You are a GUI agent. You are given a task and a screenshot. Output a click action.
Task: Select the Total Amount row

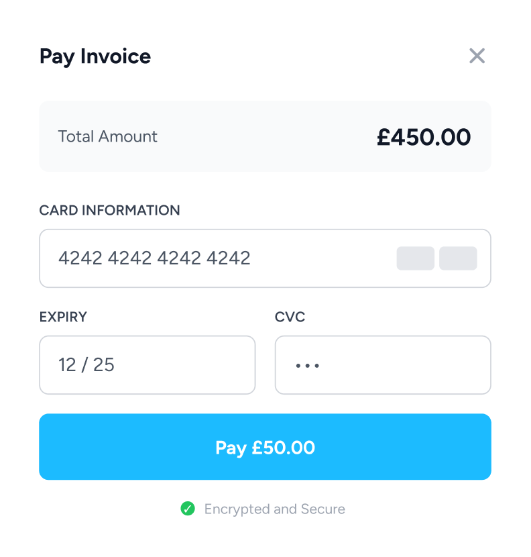pos(265,136)
